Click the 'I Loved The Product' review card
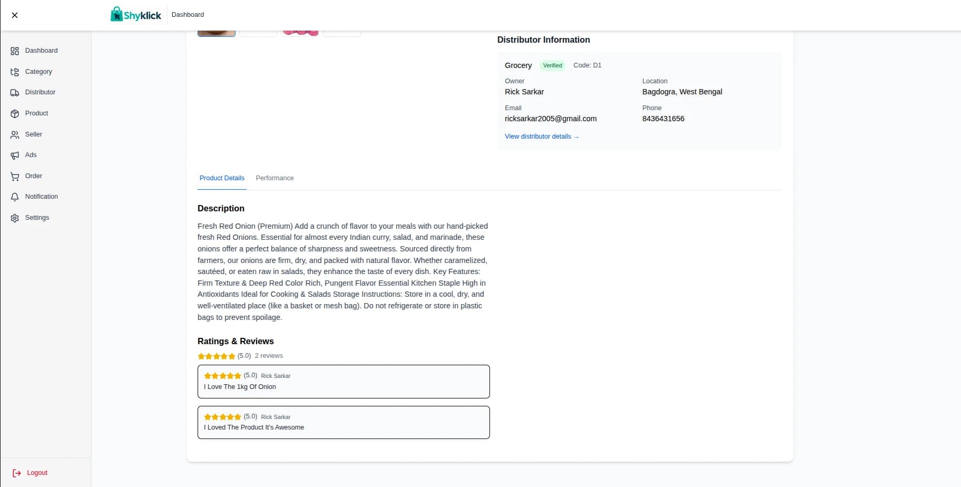Image resolution: width=961 pixels, height=487 pixels. 344,422
